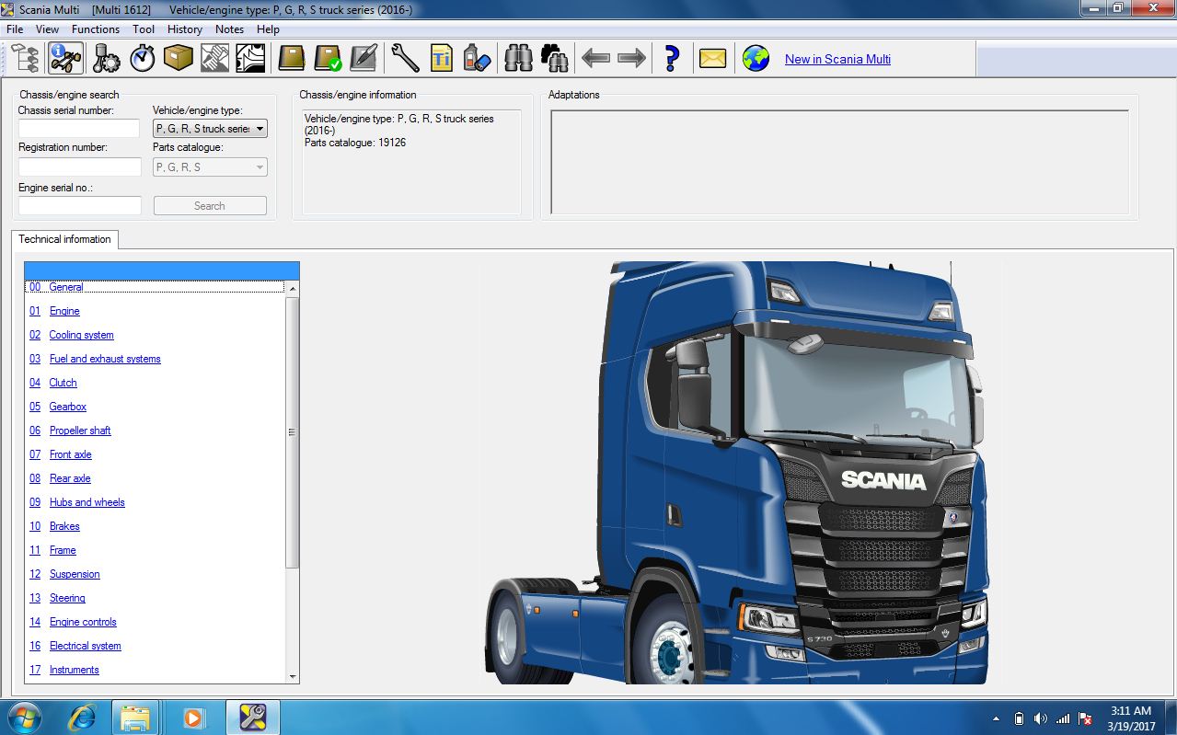Screen dimensions: 1177x735
Task: Open the Tool menu
Action: tap(144, 29)
